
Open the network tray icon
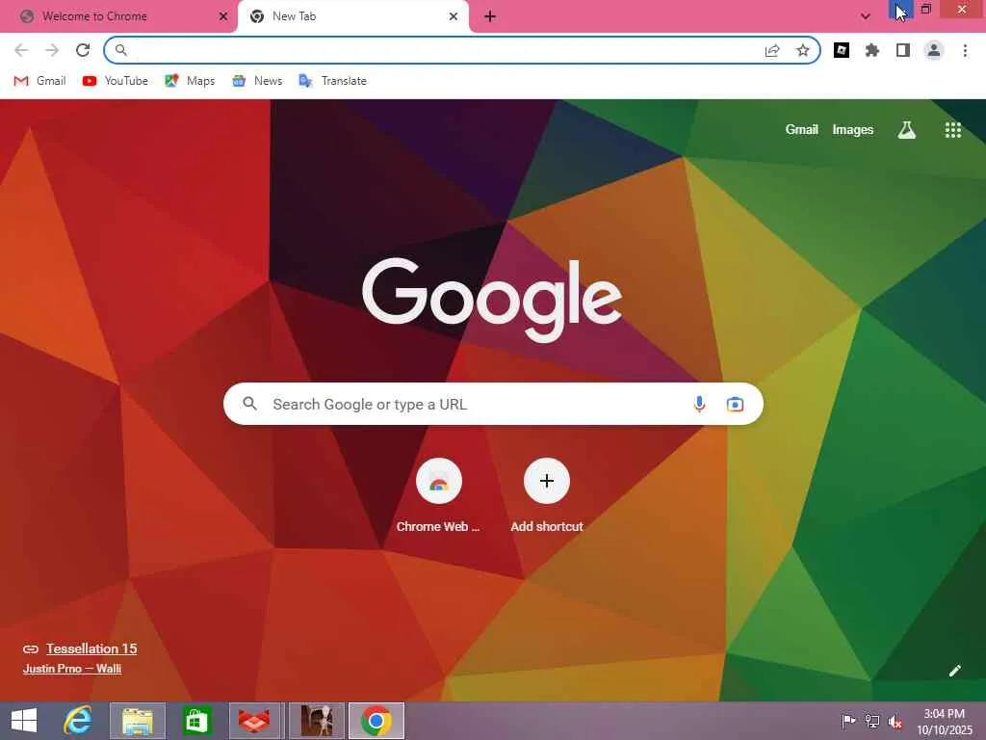(x=872, y=721)
